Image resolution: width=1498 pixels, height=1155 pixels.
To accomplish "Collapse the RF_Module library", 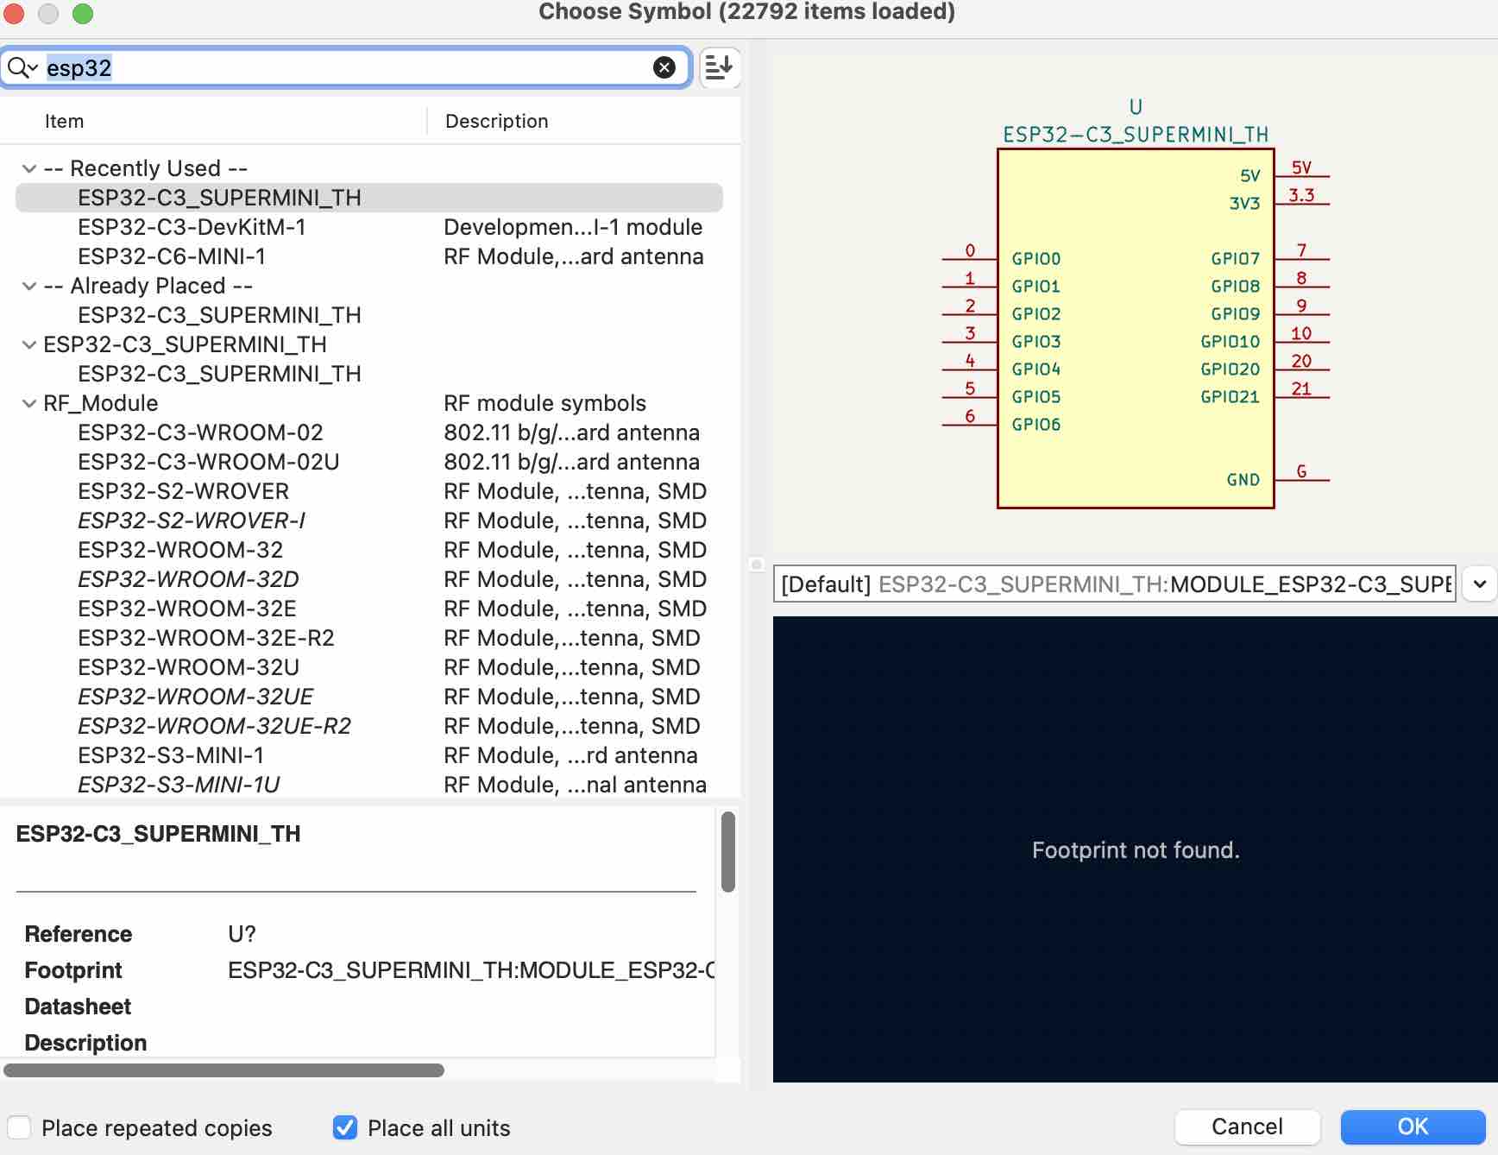I will point(29,403).
